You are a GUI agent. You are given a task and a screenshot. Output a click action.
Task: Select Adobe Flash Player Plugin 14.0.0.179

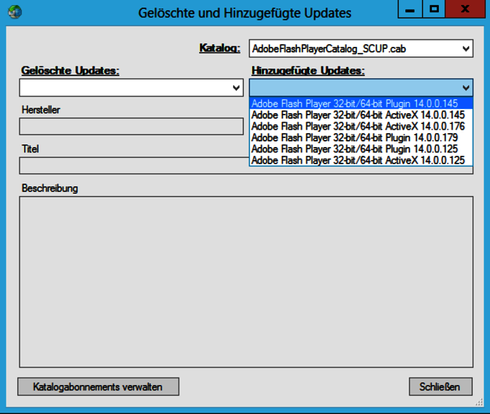[361, 137]
